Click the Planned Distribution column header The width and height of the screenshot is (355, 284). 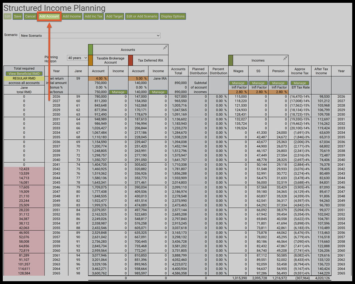click(198, 71)
